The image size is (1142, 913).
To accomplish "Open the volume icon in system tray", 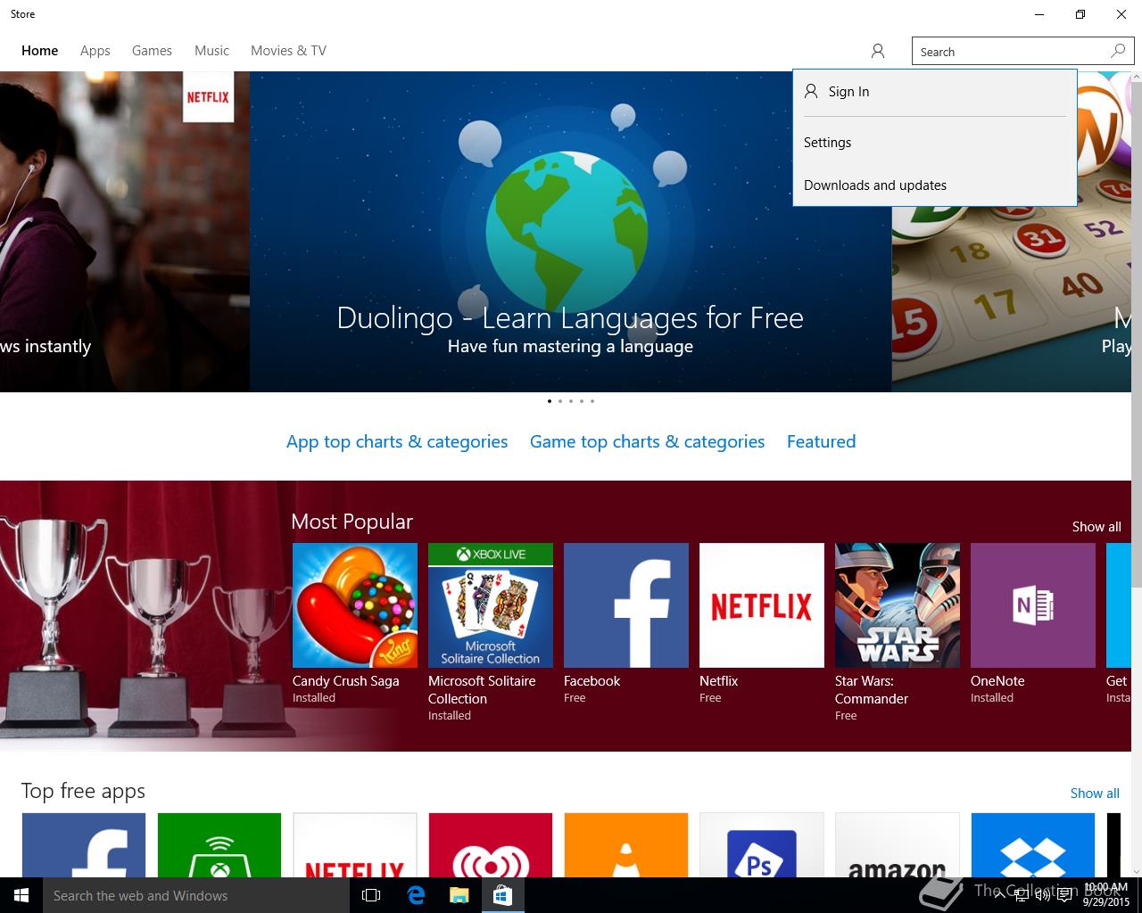I will coord(1043,895).
